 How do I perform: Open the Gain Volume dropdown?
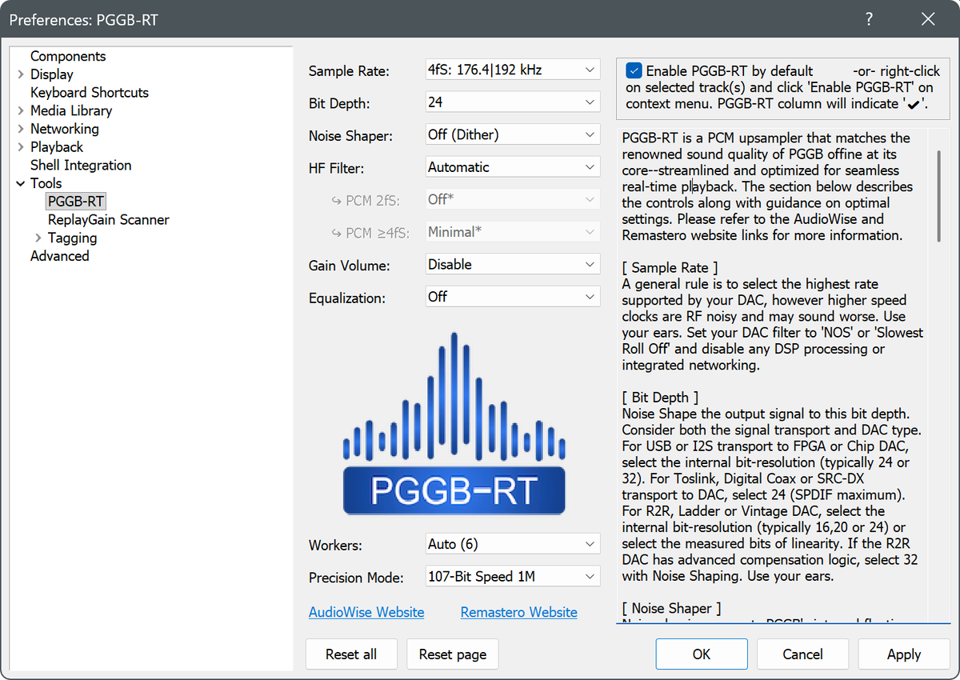pos(512,264)
